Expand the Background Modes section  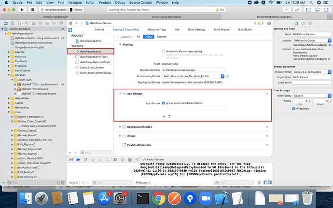tap(120, 127)
